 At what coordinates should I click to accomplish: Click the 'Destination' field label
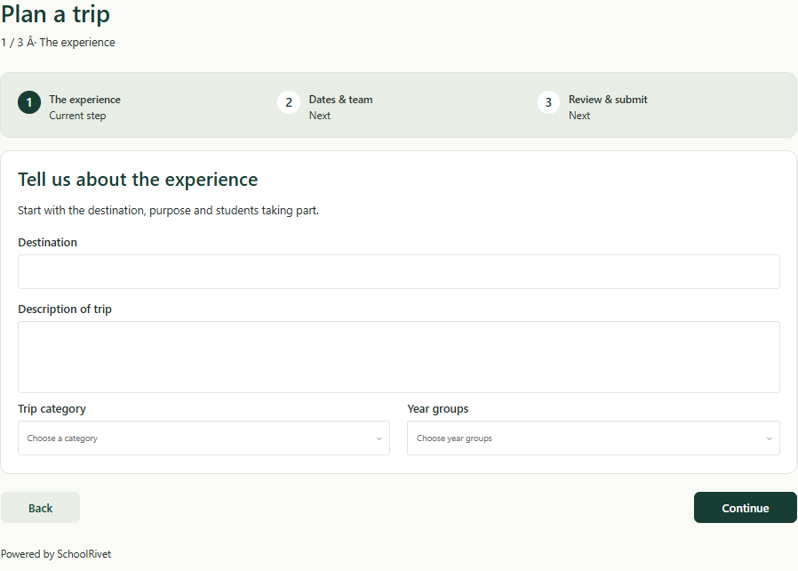(47, 243)
